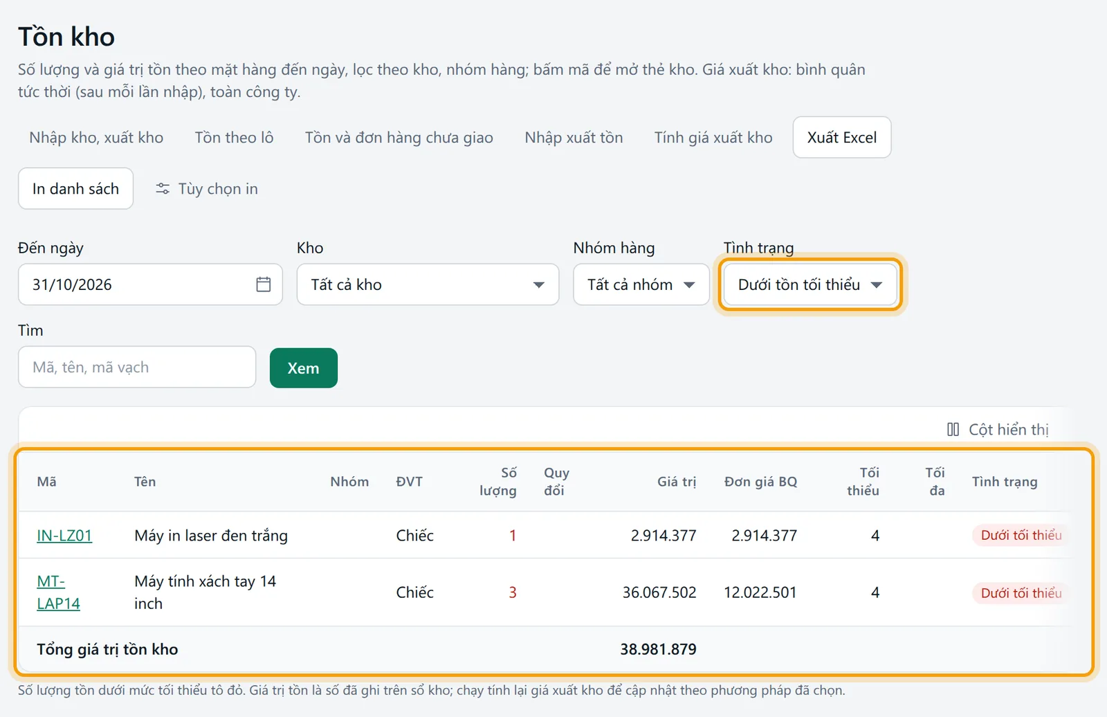
Task: Click the Đến ngày date field 31/10/2026
Action: pos(150,284)
